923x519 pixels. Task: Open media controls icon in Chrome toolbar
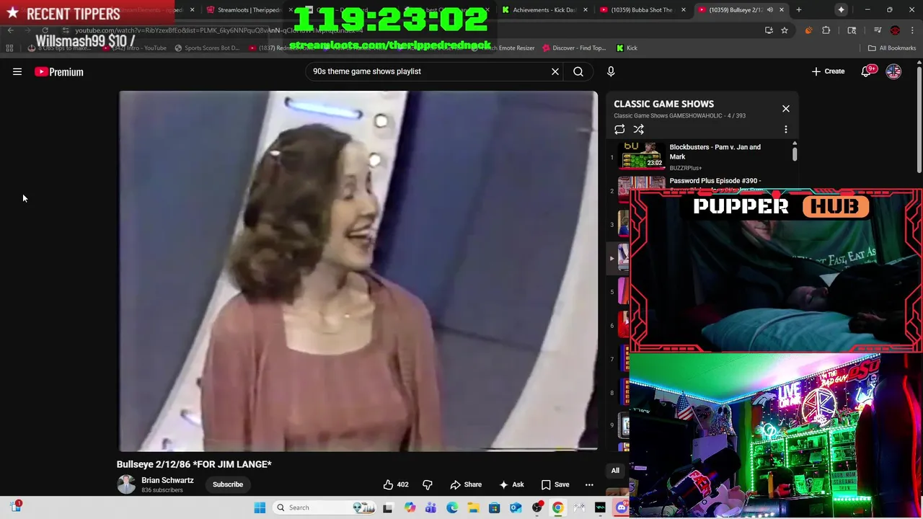(878, 30)
